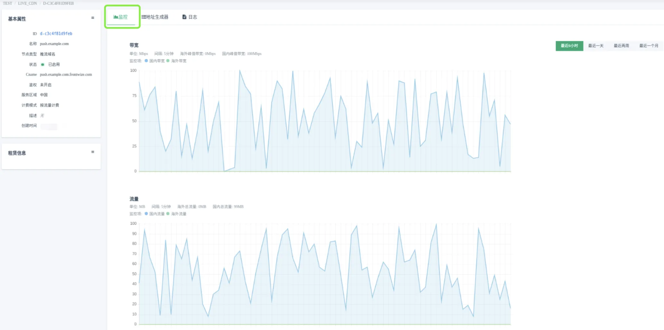
Task: Collapse the 基本属性 panel via its menu icon
Action: pos(93,18)
